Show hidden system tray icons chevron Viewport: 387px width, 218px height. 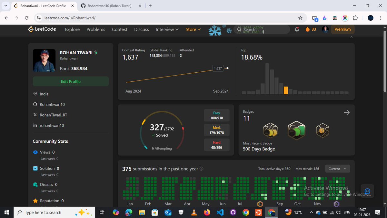[311, 212]
